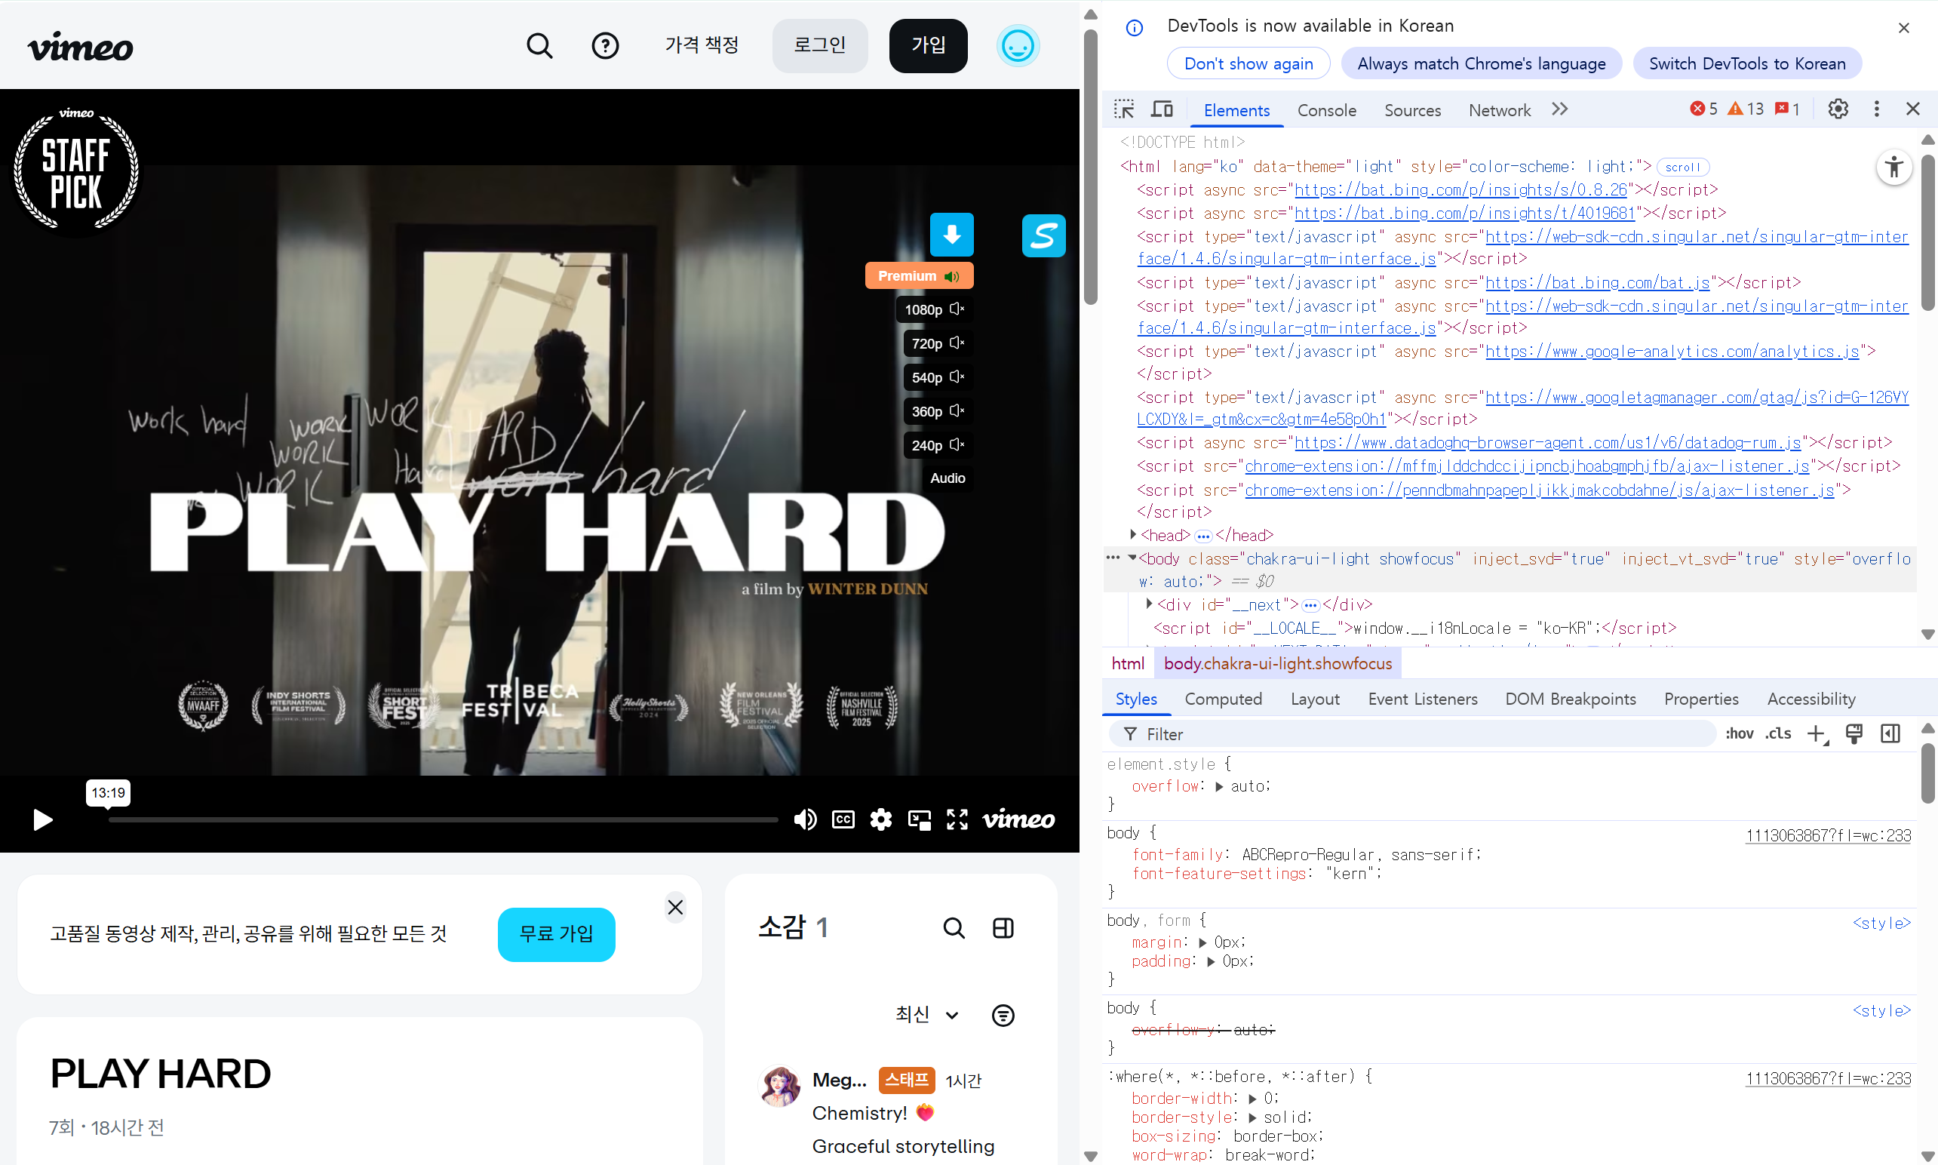Toggle :hov element state panel
This screenshot has width=1938, height=1165.
pos(1739,733)
